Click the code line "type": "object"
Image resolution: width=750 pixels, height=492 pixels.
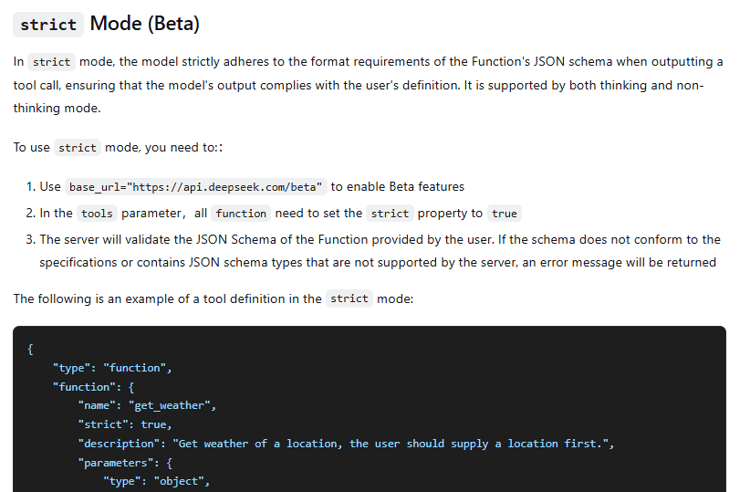tap(156, 481)
